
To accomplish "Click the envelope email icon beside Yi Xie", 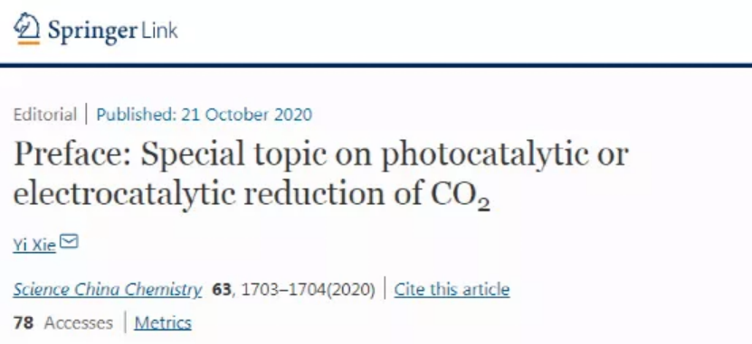I will pyautogui.click(x=70, y=242).
